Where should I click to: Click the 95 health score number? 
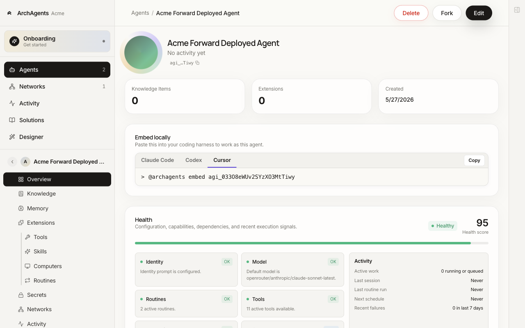[x=482, y=223]
